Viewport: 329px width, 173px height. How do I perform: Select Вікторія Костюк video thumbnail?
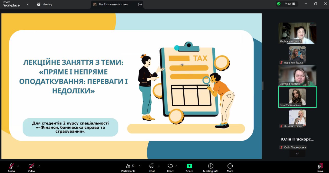pos(297,75)
